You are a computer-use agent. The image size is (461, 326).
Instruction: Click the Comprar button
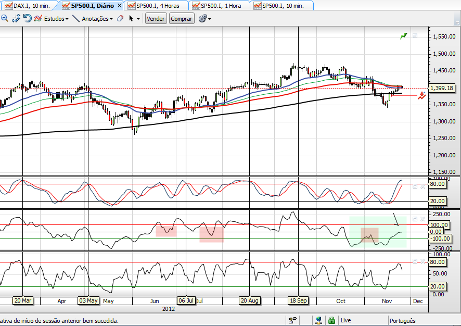[182, 19]
